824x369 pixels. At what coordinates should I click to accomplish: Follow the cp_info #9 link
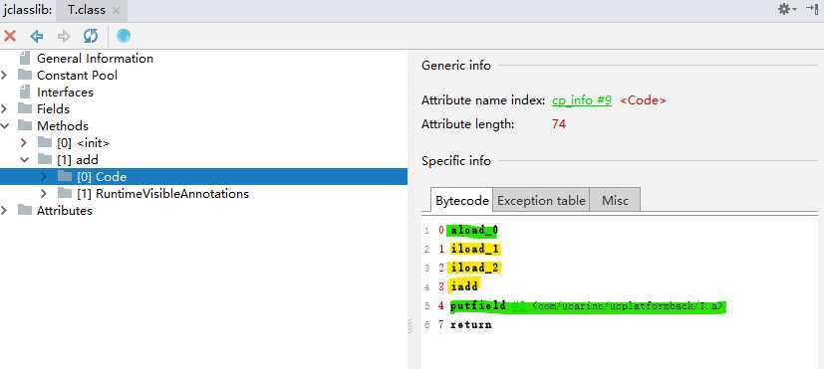[582, 100]
